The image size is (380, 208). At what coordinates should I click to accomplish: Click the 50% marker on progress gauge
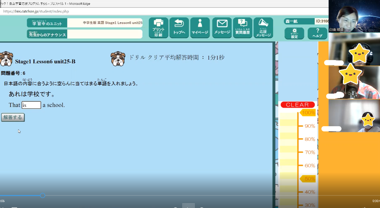pos(308,179)
